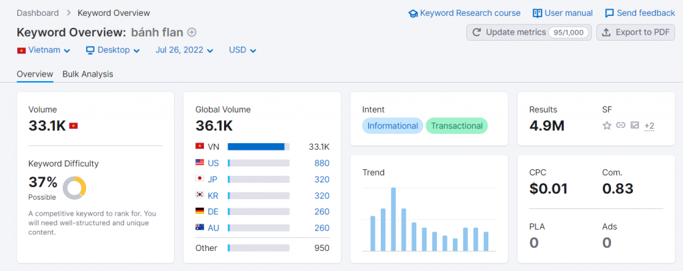Click the 37% Keyword Difficulty value
Screen dimensions: 683x271
point(43,182)
